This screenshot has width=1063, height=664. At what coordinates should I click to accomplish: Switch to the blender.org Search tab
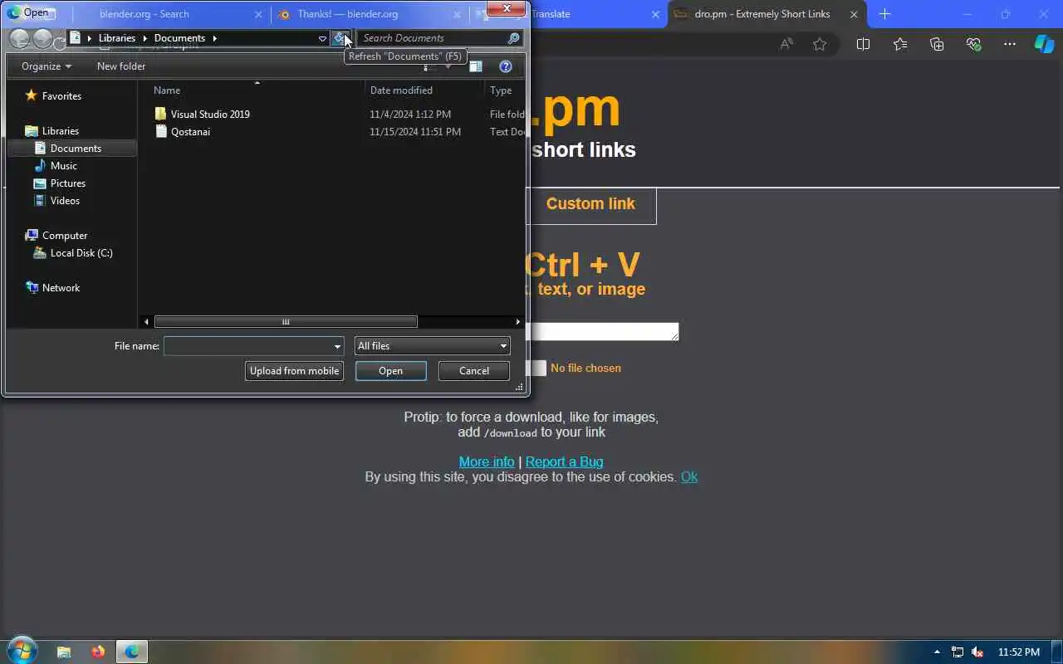coord(144,14)
